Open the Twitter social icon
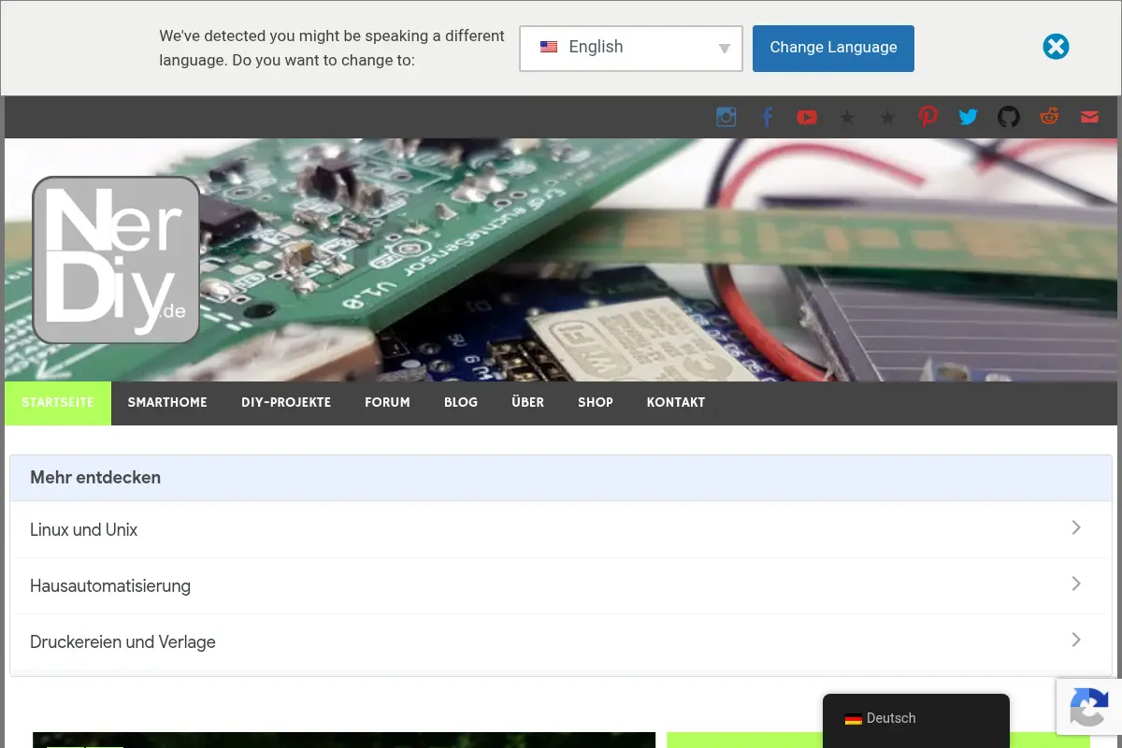The height and width of the screenshot is (748, 1122). point(968,117)
